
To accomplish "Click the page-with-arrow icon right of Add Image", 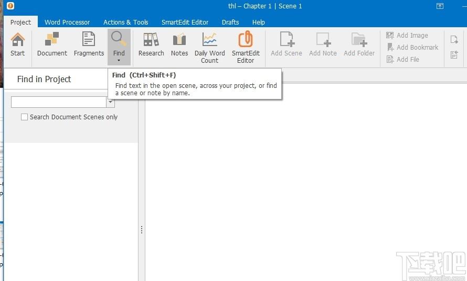I will (x=454, y=39).
